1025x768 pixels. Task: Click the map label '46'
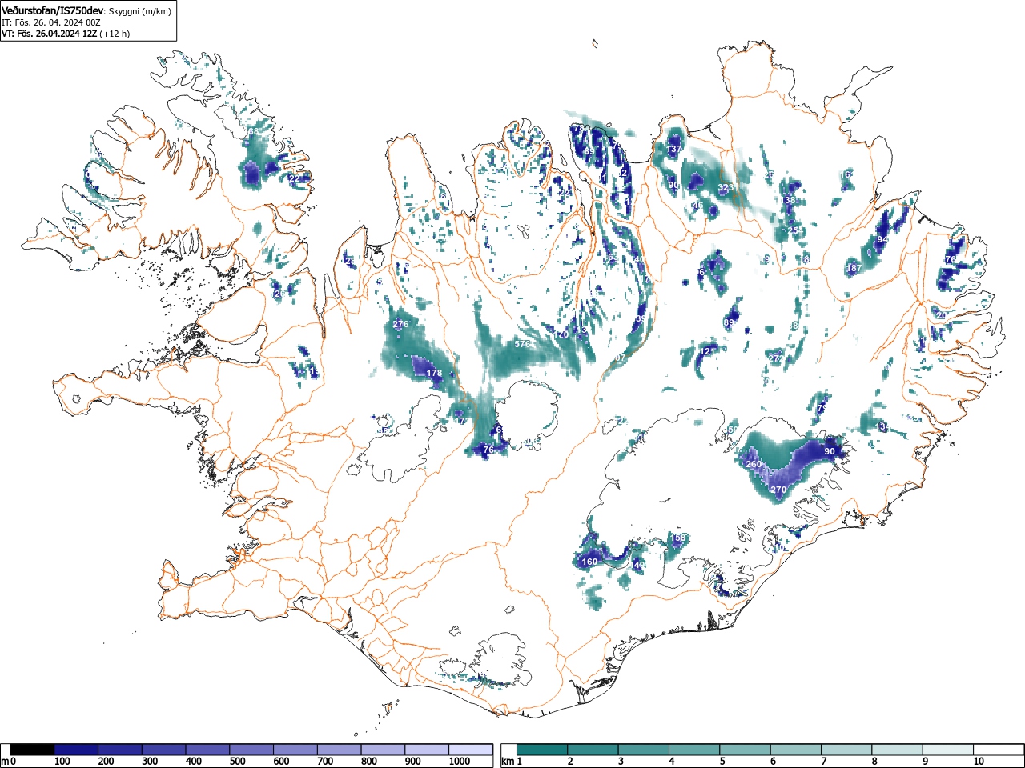click(697, 206)
